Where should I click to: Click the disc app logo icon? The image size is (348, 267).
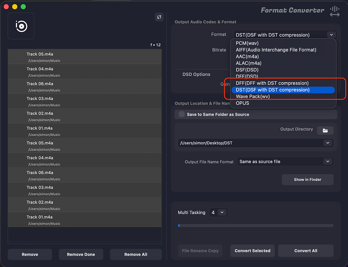pyautogui.click(x=21, y=26)
